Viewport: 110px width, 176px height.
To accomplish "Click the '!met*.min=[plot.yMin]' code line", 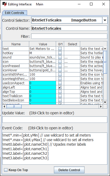I will pyautogui.click(x=47, y=135).
